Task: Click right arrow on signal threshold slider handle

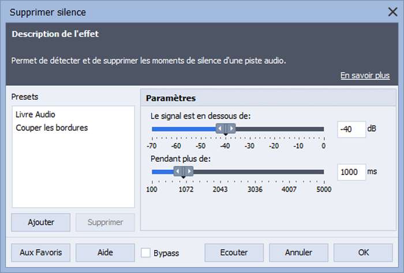Action: (x=231, y=128)
